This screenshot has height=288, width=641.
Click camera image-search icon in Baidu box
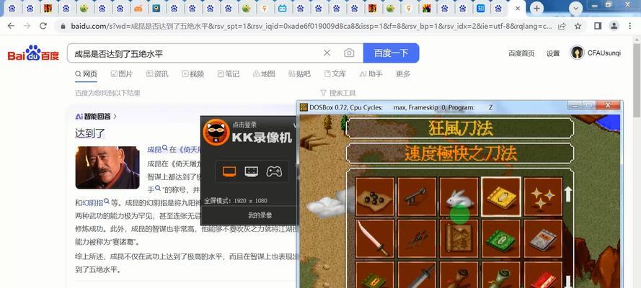pos(349,53)
